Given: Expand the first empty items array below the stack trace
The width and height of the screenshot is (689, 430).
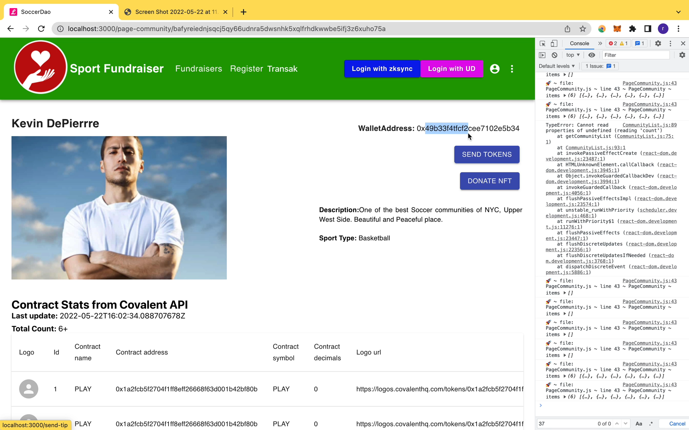Looking at the screenshot, I should pyautogui.click(x=565, y=293).
